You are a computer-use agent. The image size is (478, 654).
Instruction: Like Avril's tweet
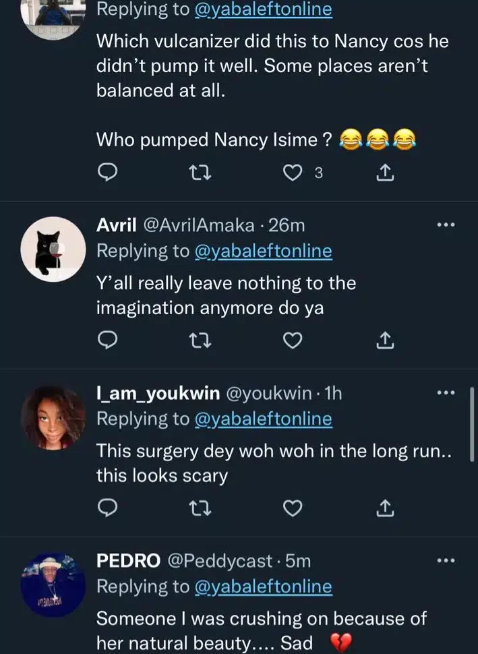[292, 342]
